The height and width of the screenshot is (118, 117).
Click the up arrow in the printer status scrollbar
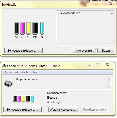point(109,79)
